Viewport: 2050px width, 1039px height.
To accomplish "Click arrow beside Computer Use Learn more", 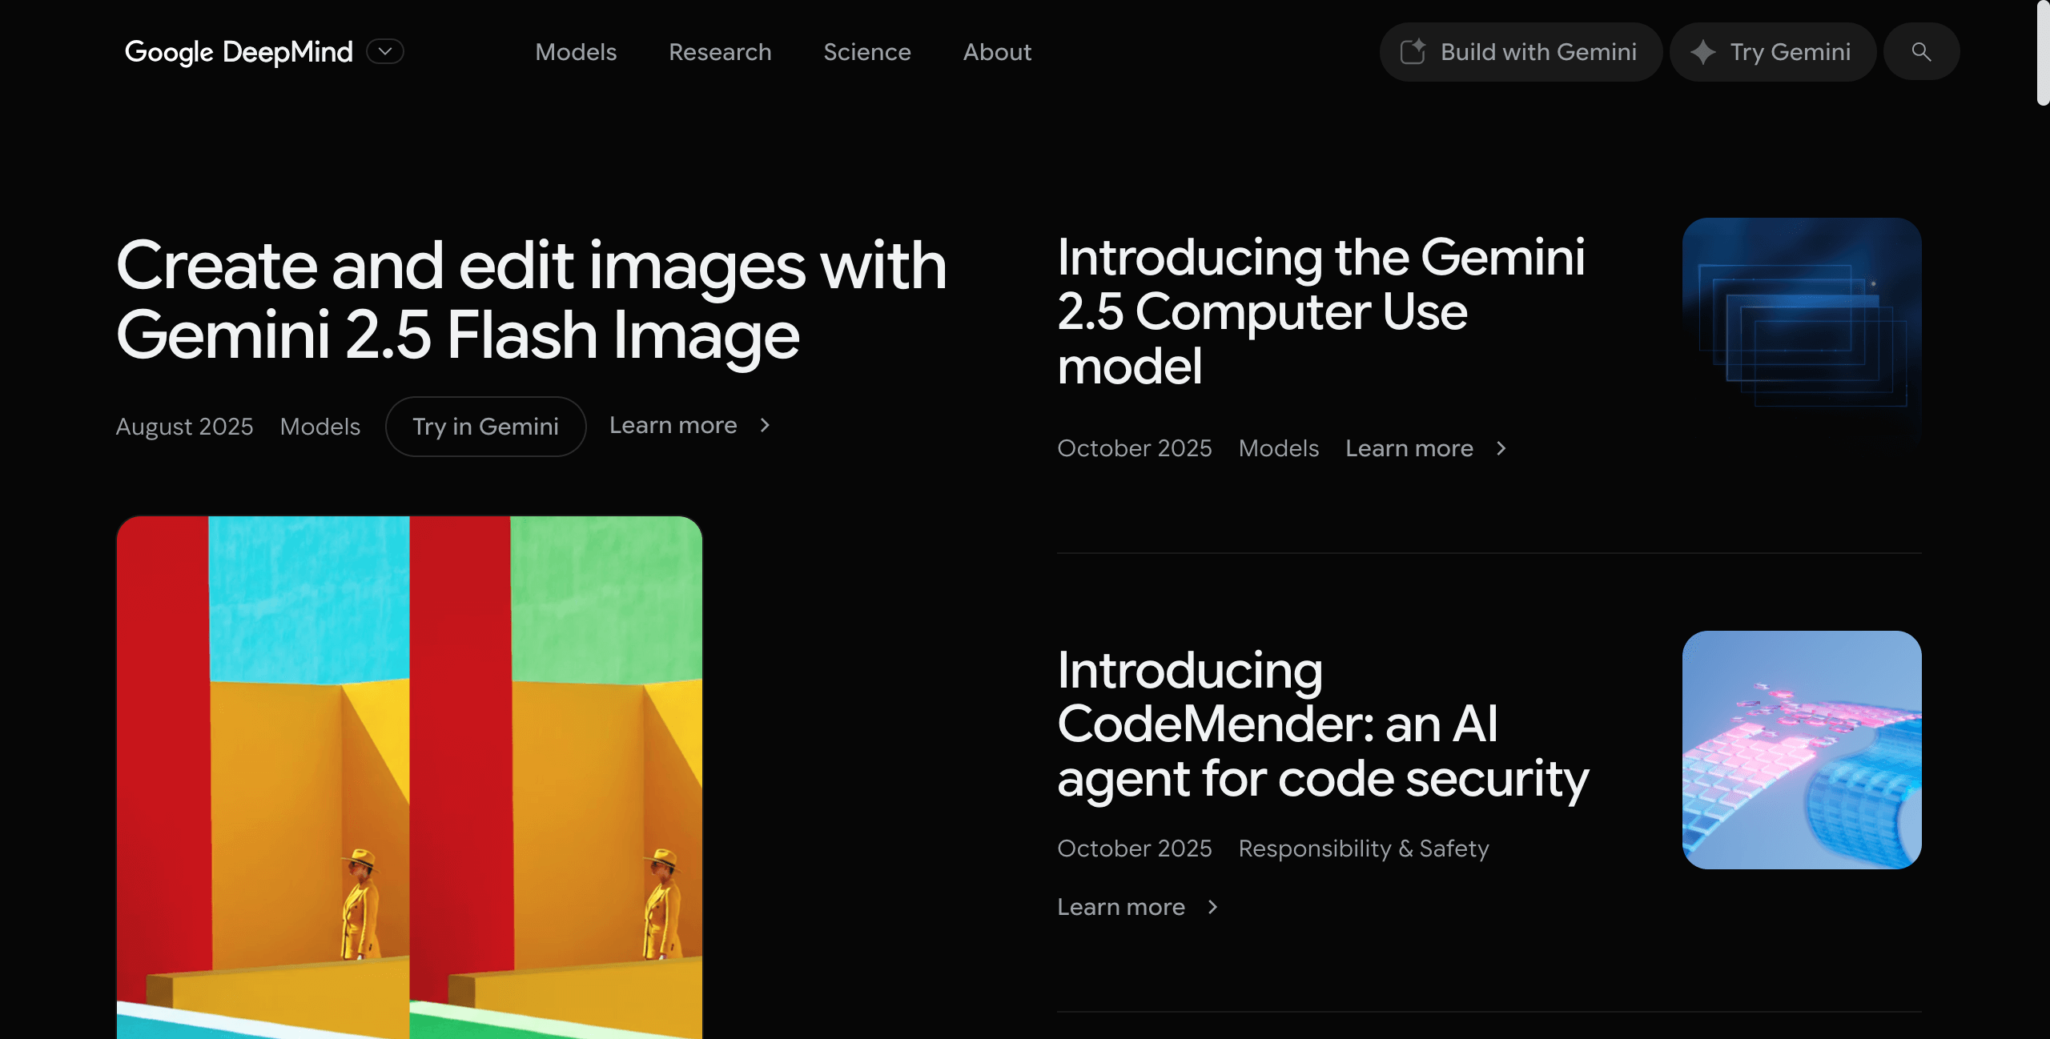I will (x=1501, y=448).
